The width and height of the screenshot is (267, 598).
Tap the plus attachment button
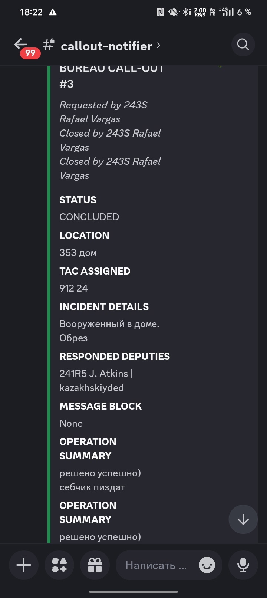pyautogui.click(x=24, y=565)
